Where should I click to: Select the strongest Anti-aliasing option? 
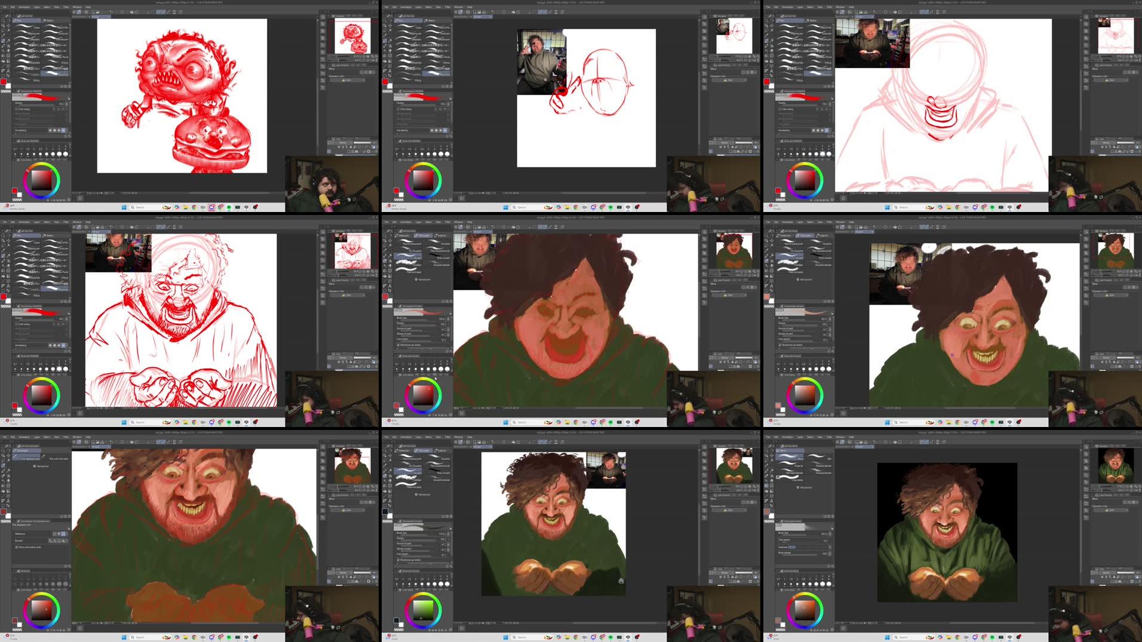coord(64,131)
